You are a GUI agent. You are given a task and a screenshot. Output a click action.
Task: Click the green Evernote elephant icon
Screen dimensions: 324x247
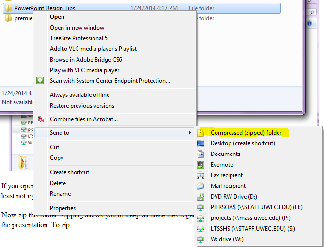pyautogui.click(x=201, y=165)
